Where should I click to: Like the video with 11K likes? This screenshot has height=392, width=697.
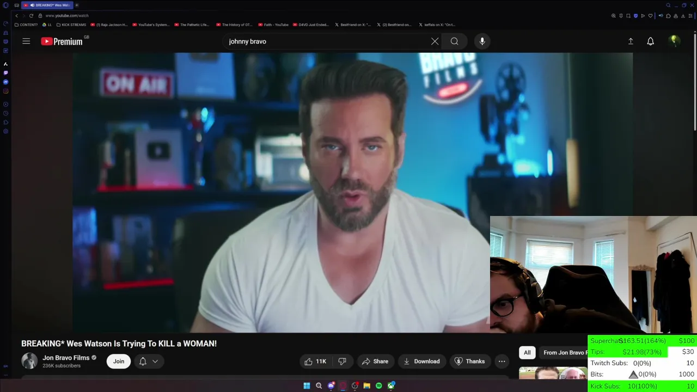(315, 362)
